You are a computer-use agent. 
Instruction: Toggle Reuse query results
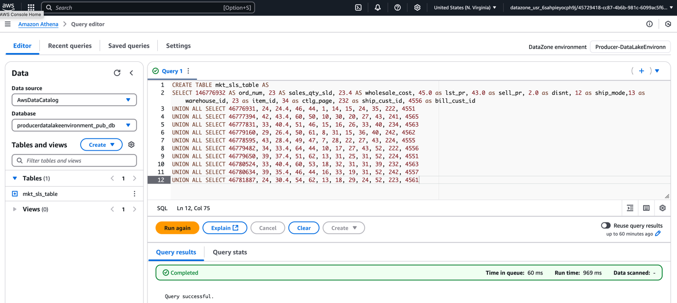coord(605,225)
